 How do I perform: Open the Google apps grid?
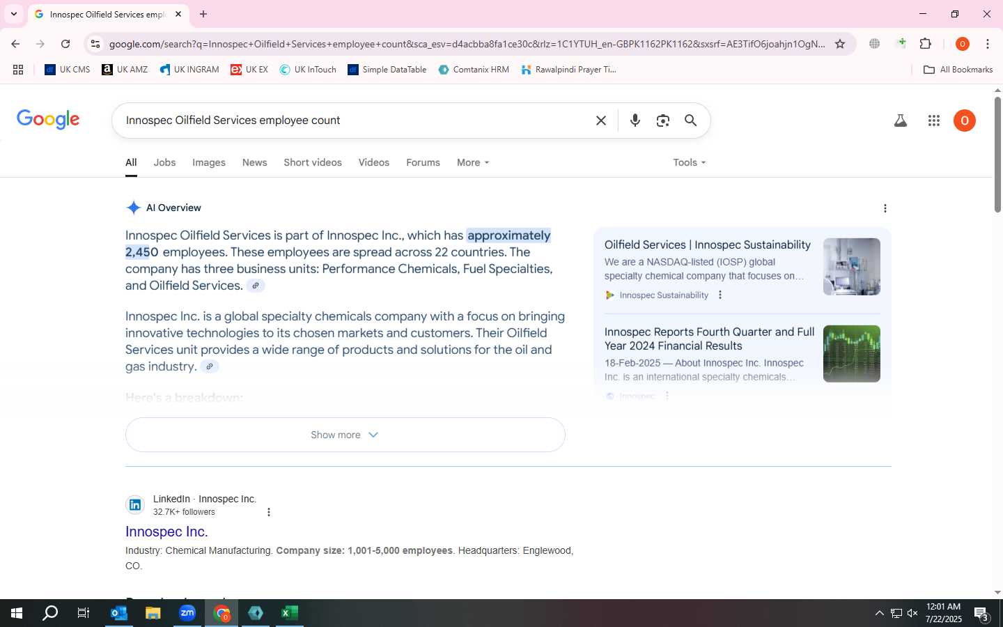click(934, 121)
